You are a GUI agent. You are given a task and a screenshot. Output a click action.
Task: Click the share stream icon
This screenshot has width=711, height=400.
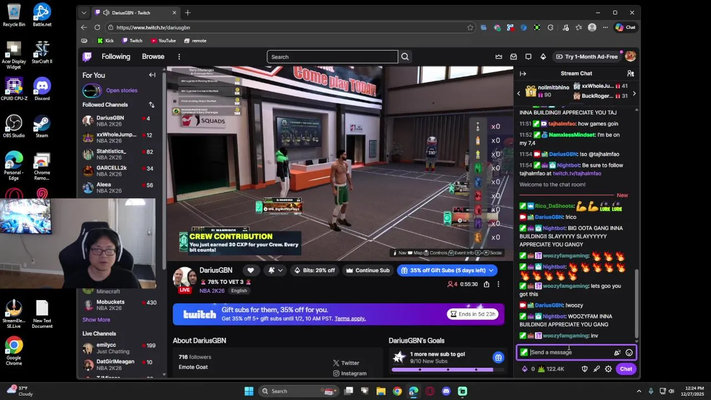[487, 284]
